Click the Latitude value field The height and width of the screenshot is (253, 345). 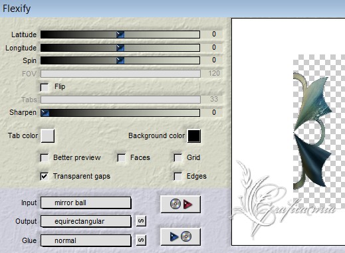pos(213,34)
